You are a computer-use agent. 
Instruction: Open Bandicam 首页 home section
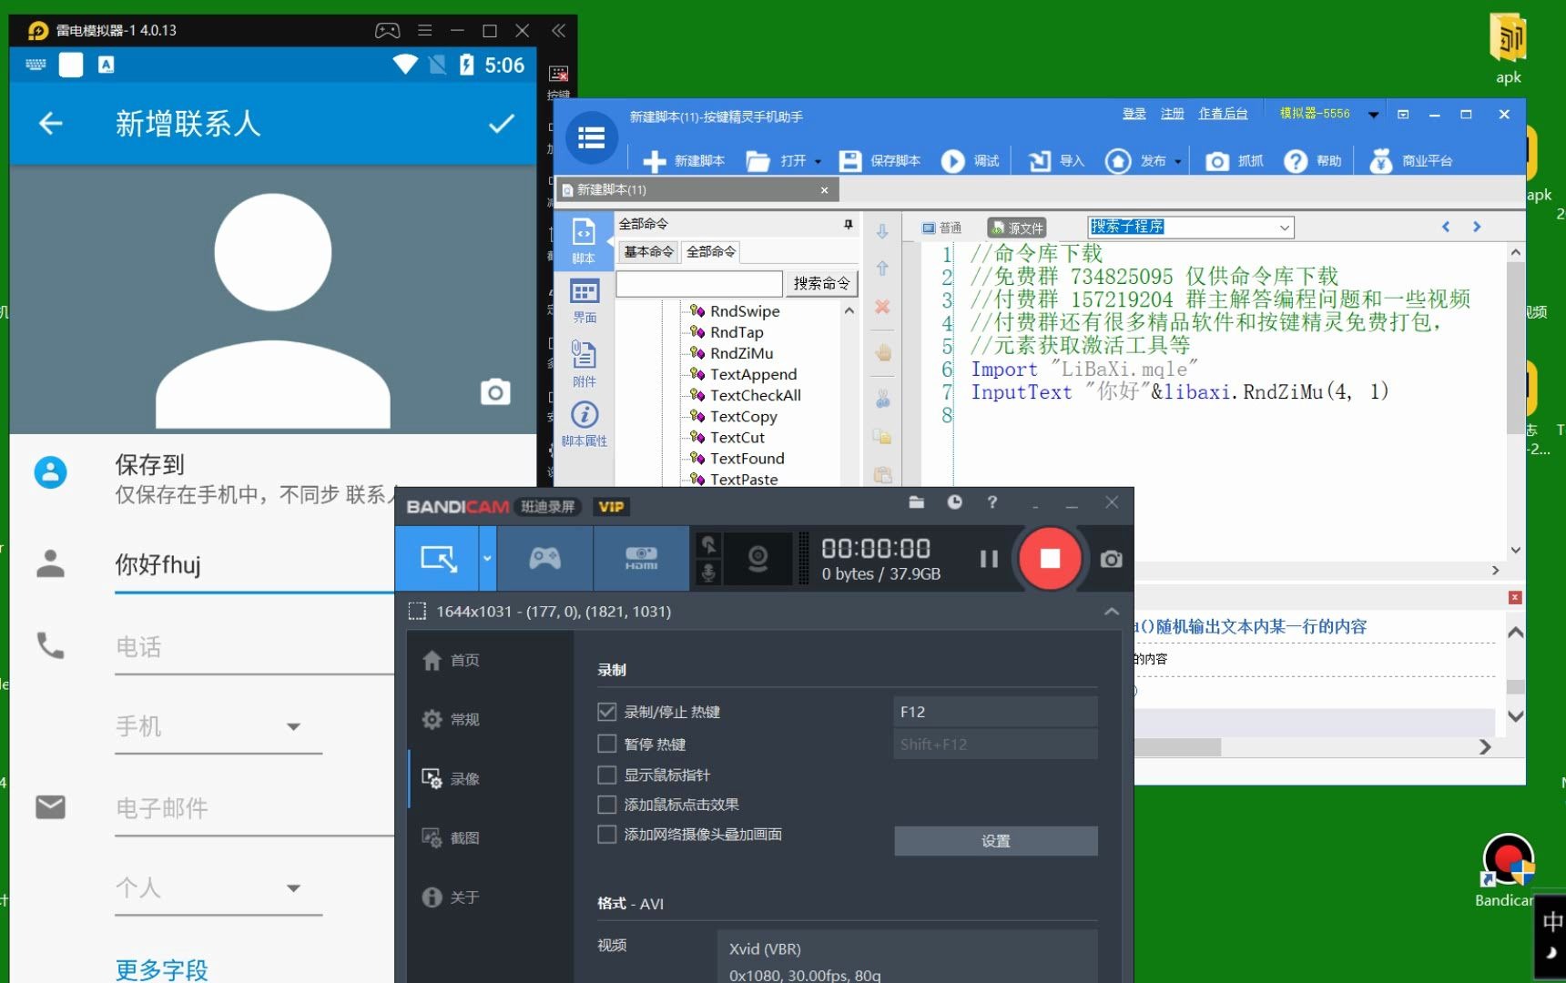(452, 660)
